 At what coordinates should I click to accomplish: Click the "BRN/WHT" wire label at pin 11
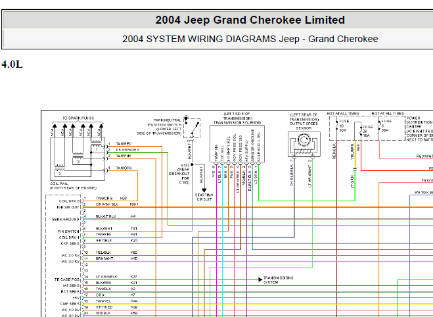click(104, 258)
